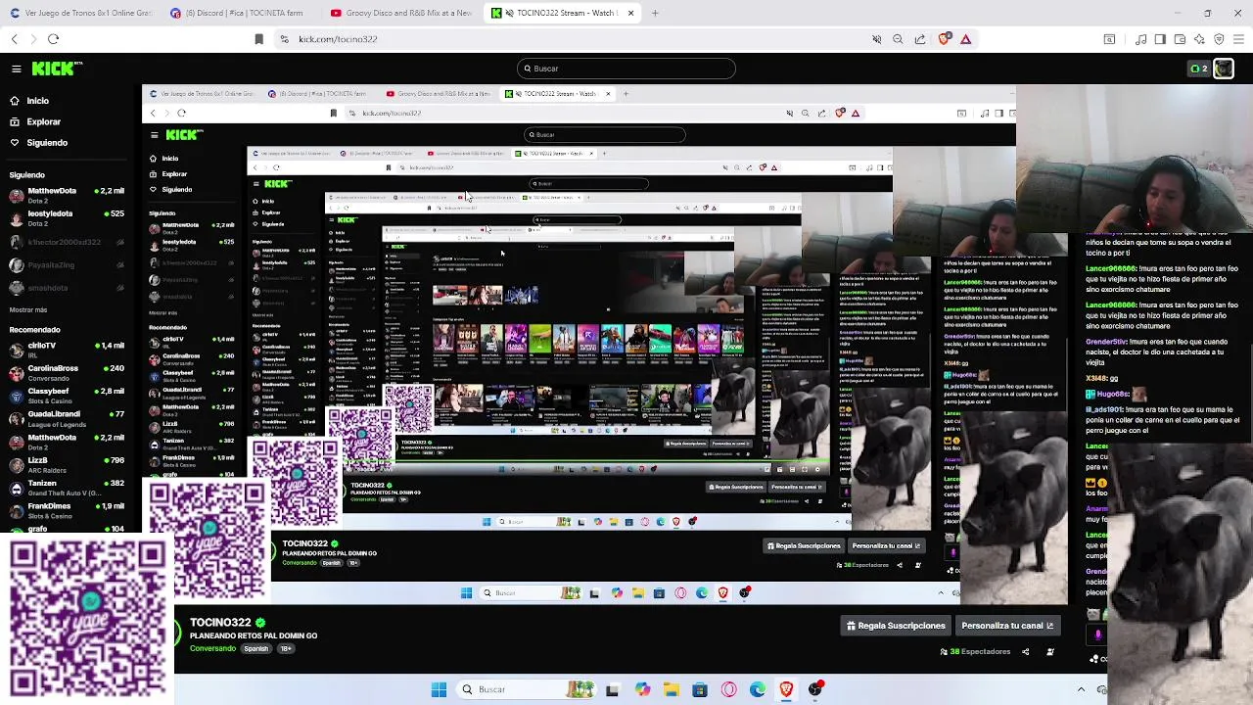Open the outermost Windows Start button

pyautogui.click(x=439, y=689)
